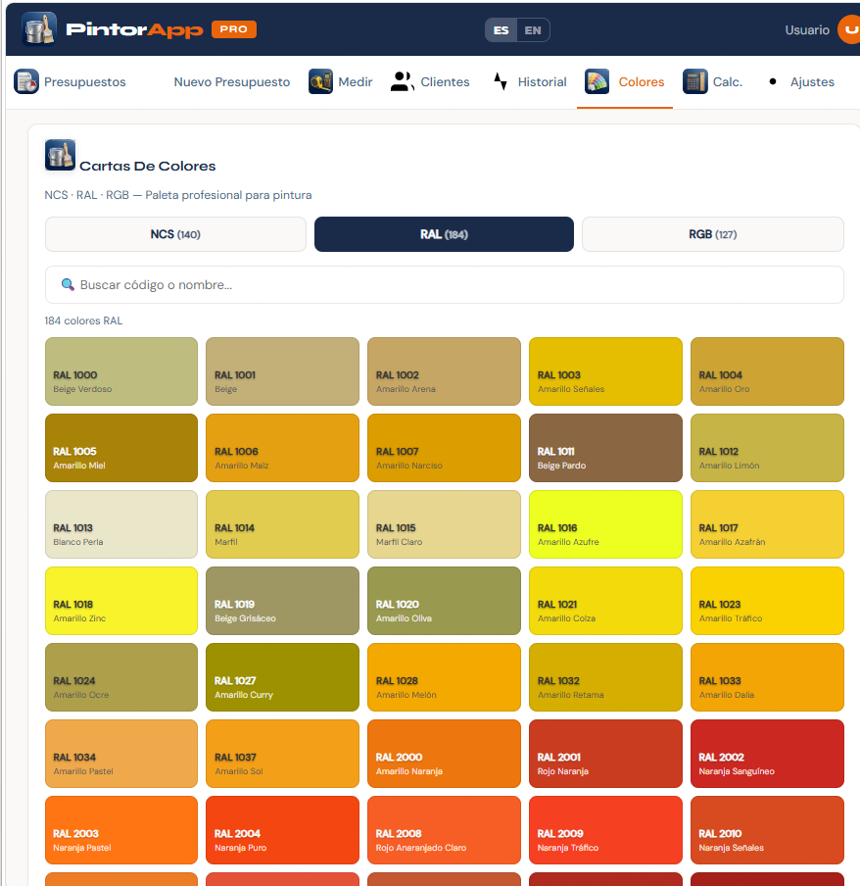Select RAL 1015 Marfil Claro swatch
The width and height of the screenshot is (860, 886).
pos(444,524)
